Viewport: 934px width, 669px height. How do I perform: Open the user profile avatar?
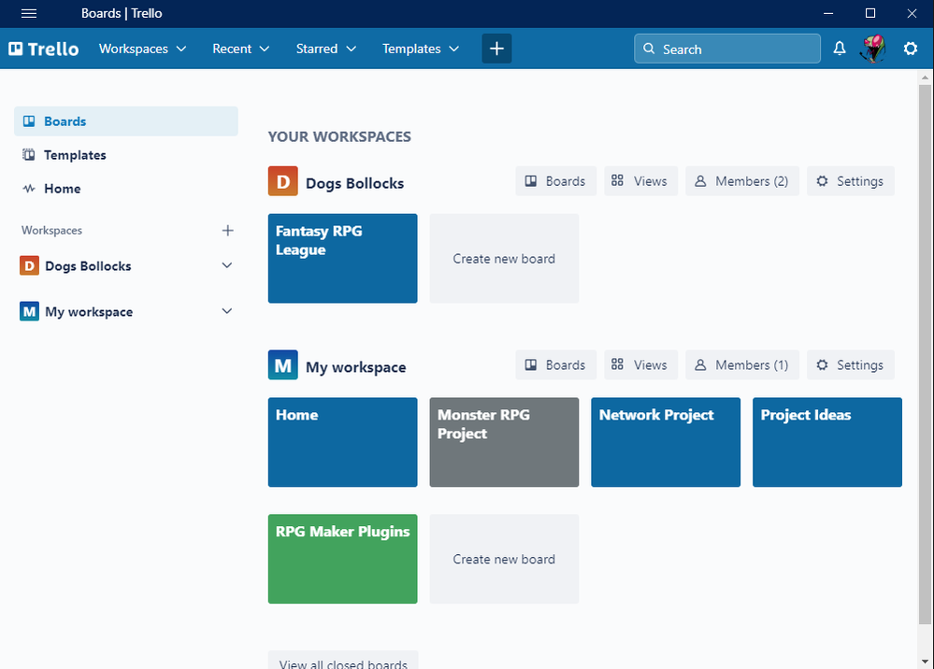click(x=872, y=49)
